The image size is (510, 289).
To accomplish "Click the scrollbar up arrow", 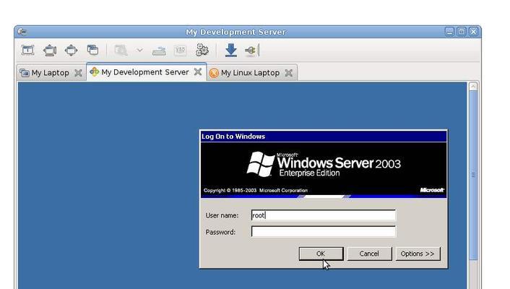I will click(473, 87).
